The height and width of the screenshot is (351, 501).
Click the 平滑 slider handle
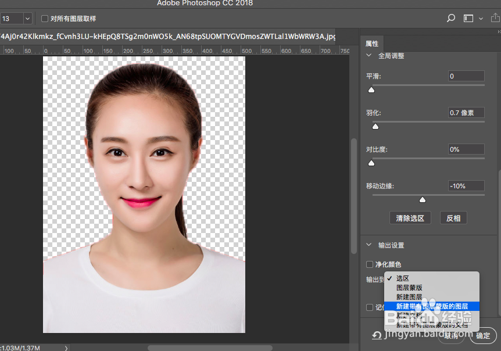pyautogui.click(x=371, y=90)
